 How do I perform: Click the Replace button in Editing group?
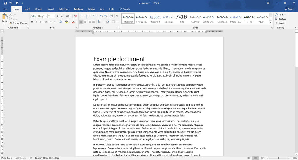[280, 19]
